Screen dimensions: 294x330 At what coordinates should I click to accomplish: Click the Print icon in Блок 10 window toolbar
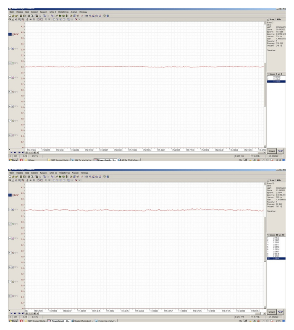click(x=29, y=177)
